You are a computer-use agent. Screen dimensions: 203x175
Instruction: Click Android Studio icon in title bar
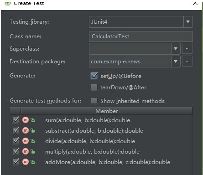click(8, 3)
